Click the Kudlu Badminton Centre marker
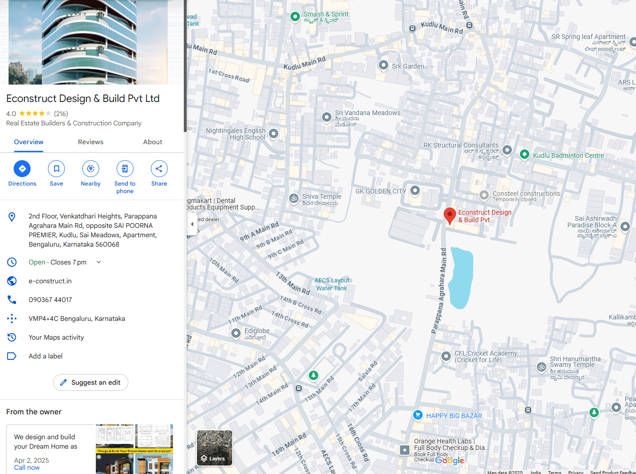 tap(525, 155)
